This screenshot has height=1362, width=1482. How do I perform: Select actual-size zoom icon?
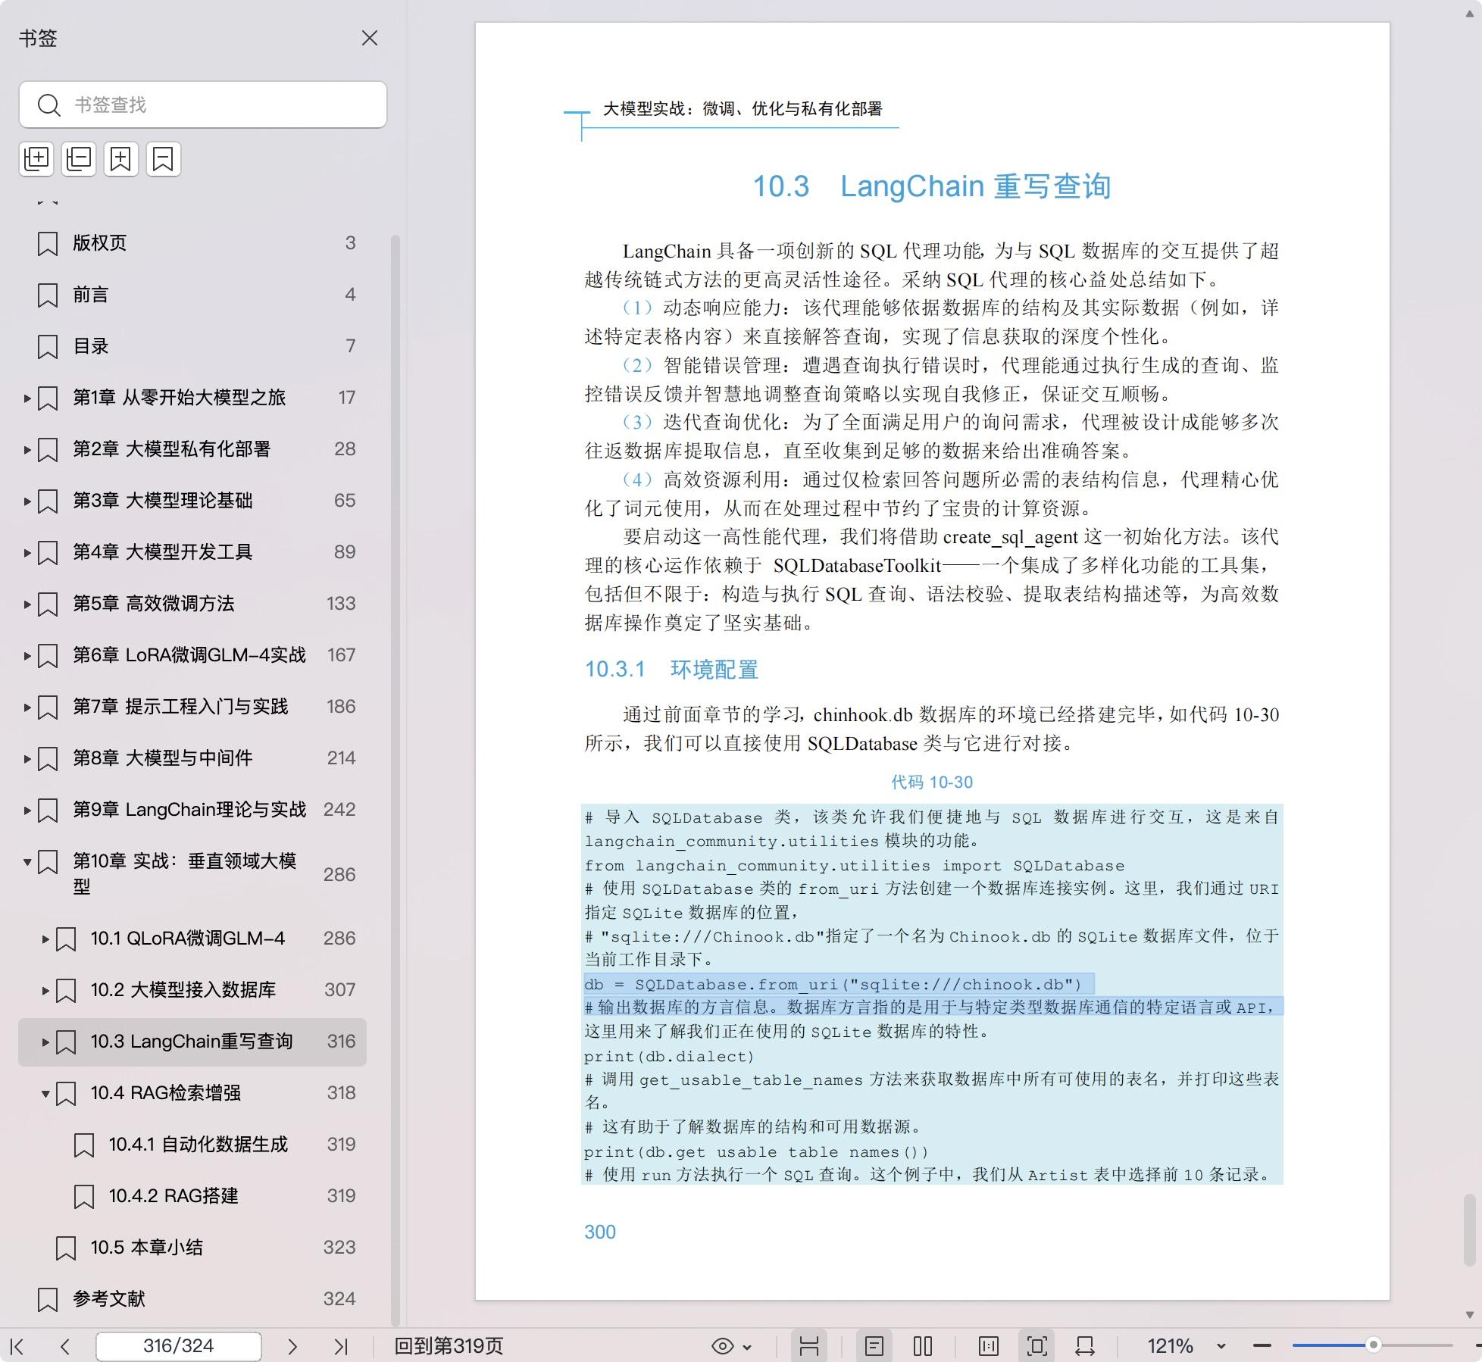pos(989,1346)
